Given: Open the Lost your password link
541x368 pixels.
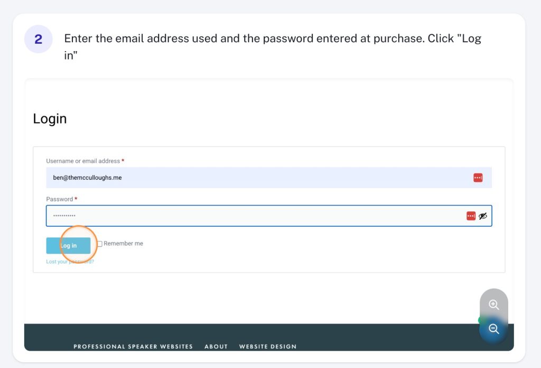Looking at the screenshot, I should [x=70, y=262].
